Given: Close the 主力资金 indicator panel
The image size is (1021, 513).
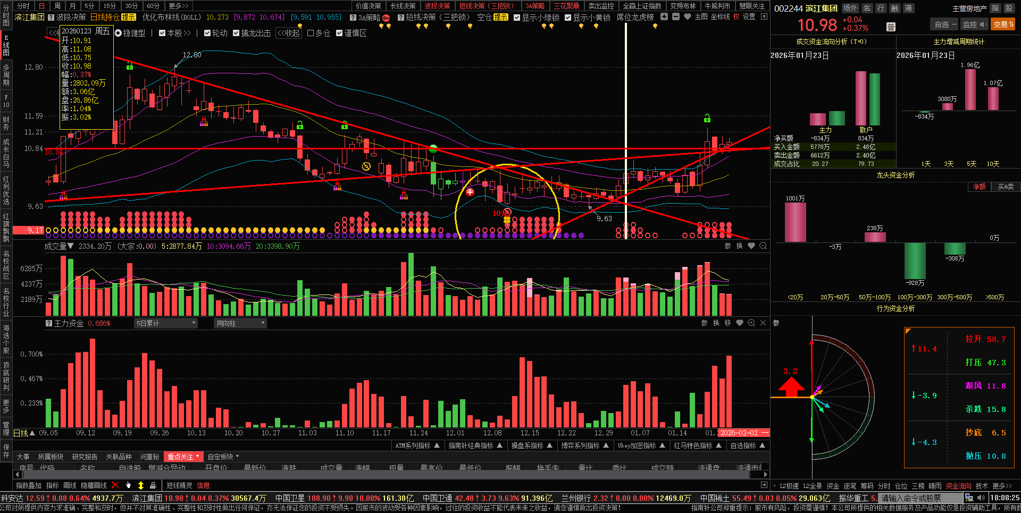Looking at the screenshot, I should (763, 323).
